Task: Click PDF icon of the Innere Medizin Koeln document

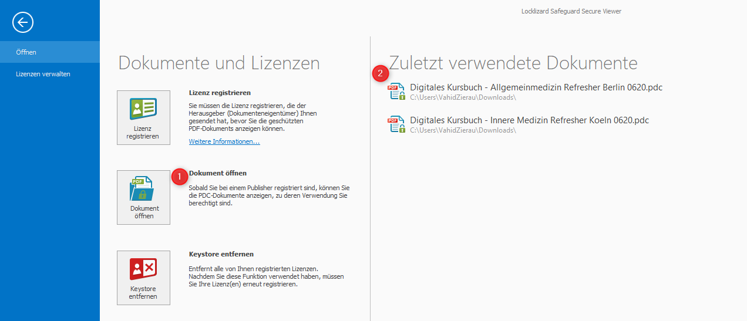Action: coord(396,124)
